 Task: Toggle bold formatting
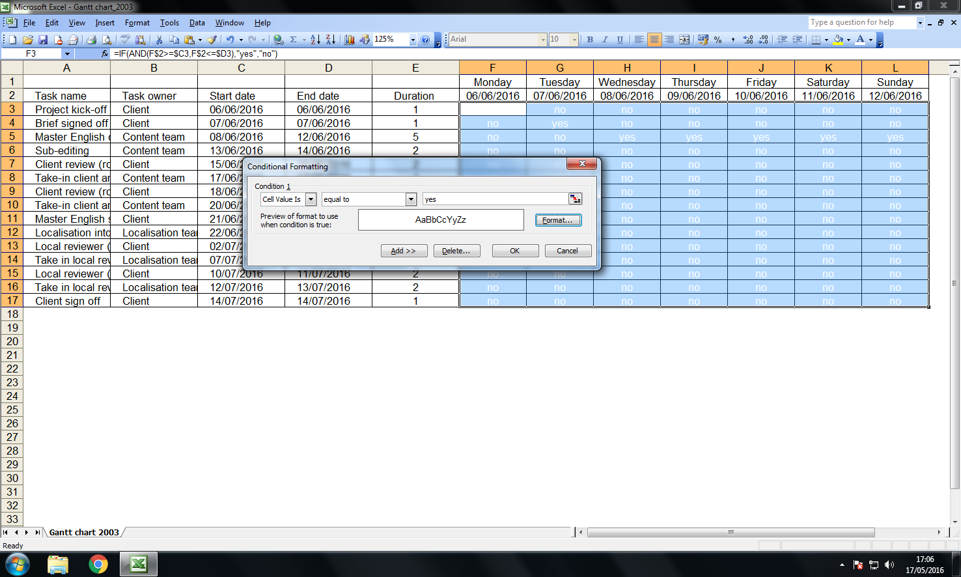[590, 39]
